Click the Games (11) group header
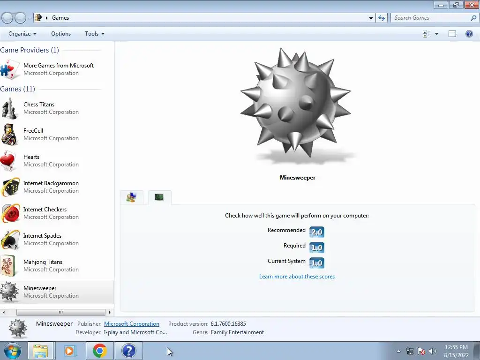 coord(17,89)
